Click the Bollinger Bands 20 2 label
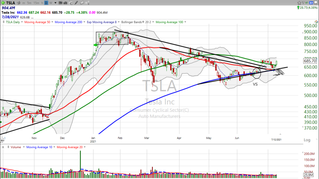Screen dimensions: 319x179 pos(136,22)
